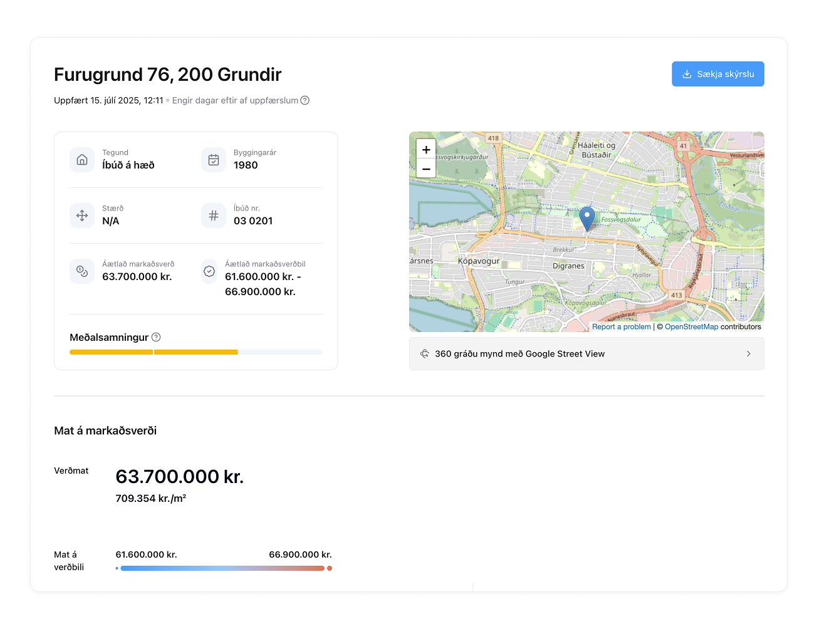Open '360 gráðu mynd með Google Street View'

click(519, 354)
